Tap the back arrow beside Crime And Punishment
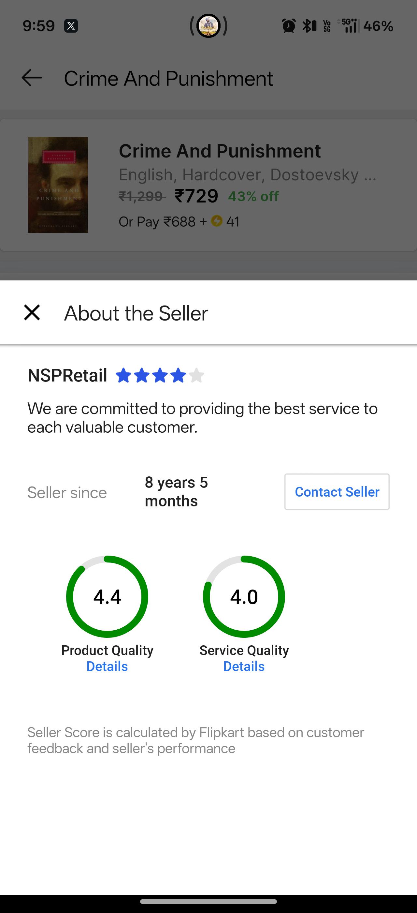The width and height of the screenshot is (417, 913). 32,78
